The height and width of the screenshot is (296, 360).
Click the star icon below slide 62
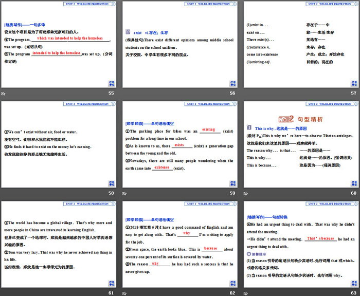point(124,293)
